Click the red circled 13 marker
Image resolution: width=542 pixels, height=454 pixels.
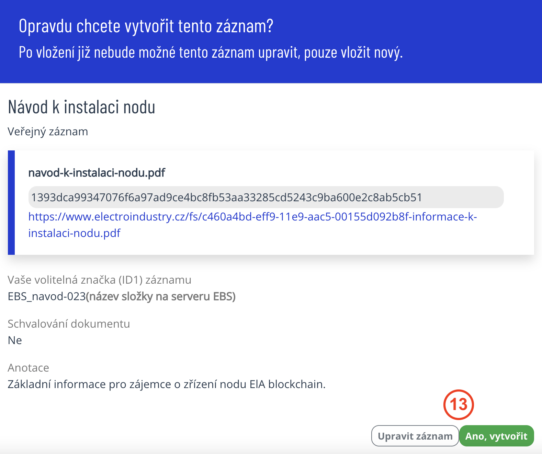click(x=459, y=405)
